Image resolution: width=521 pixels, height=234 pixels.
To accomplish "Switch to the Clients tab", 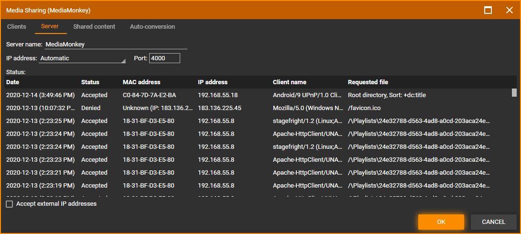I will [x=16, y=27].
